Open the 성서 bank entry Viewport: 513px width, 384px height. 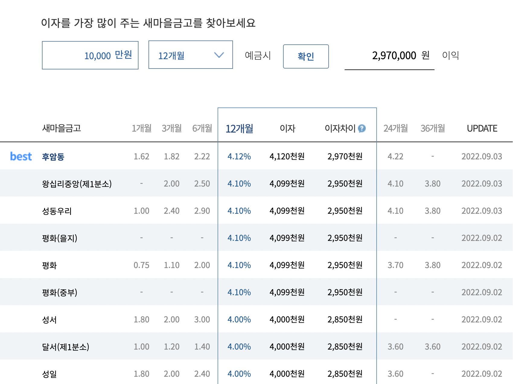49,320
